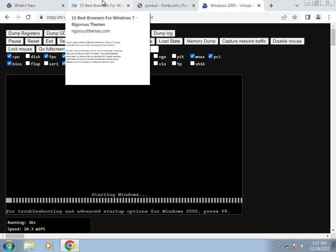Close the What's New tab
The height and width of the screenshot is (252, 336).
(63, 6)
